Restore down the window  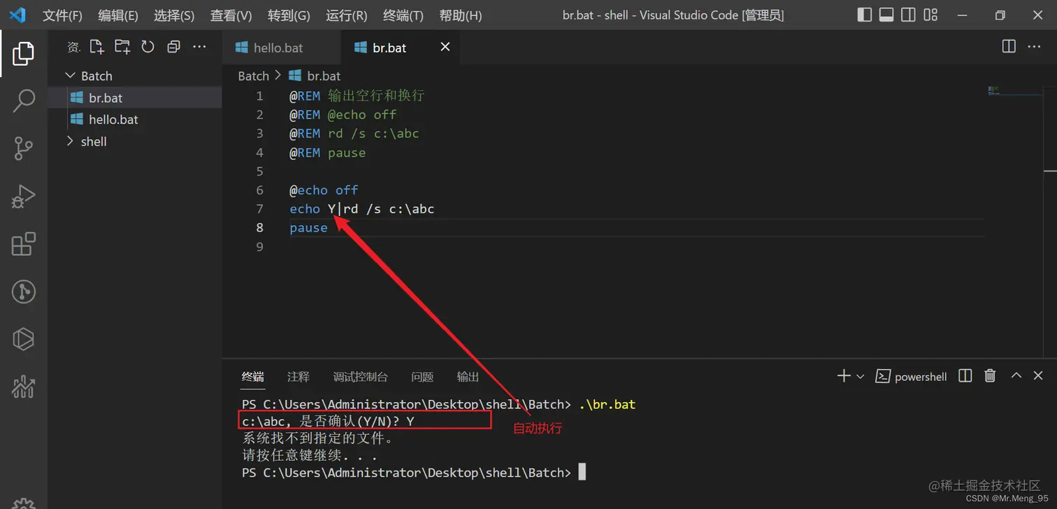pos(1000,15)
